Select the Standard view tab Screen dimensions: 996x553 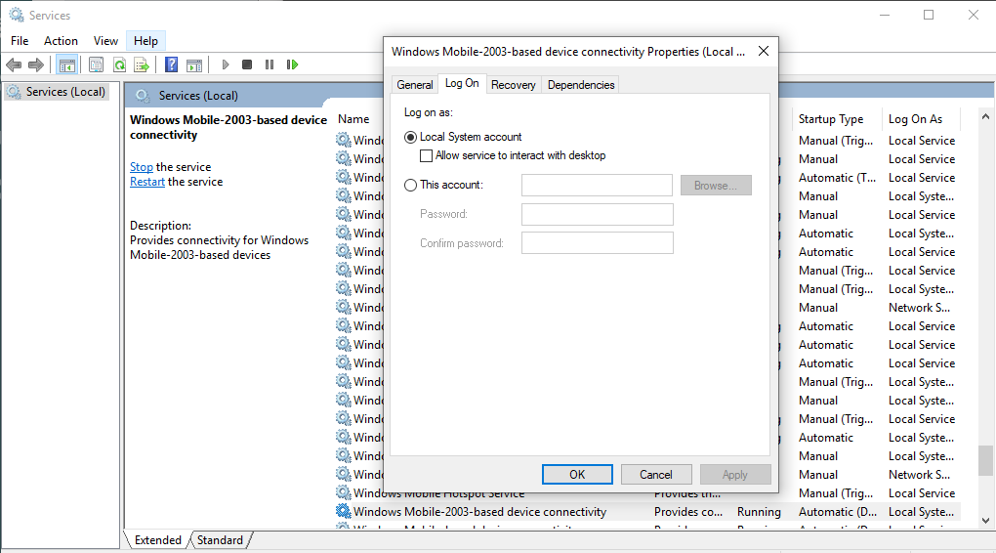coord(220,539)
